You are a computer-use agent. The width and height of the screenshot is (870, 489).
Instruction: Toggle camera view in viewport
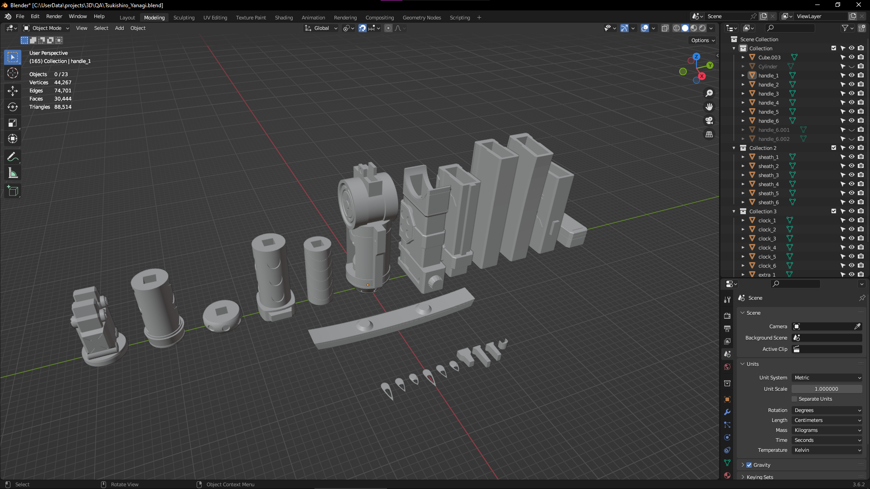click(x=709, y=120)
